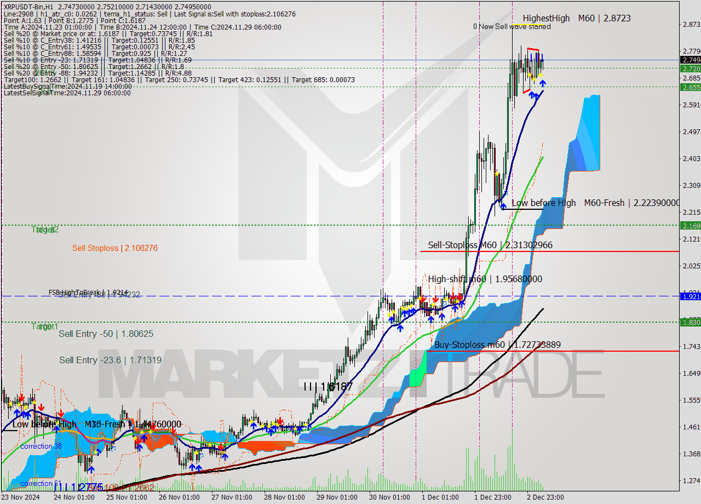The width and height of the screenshot is (701, 504).
Task: Select the 'Sell Stoploss | 2.106276' label
Action: coord(115,248)
